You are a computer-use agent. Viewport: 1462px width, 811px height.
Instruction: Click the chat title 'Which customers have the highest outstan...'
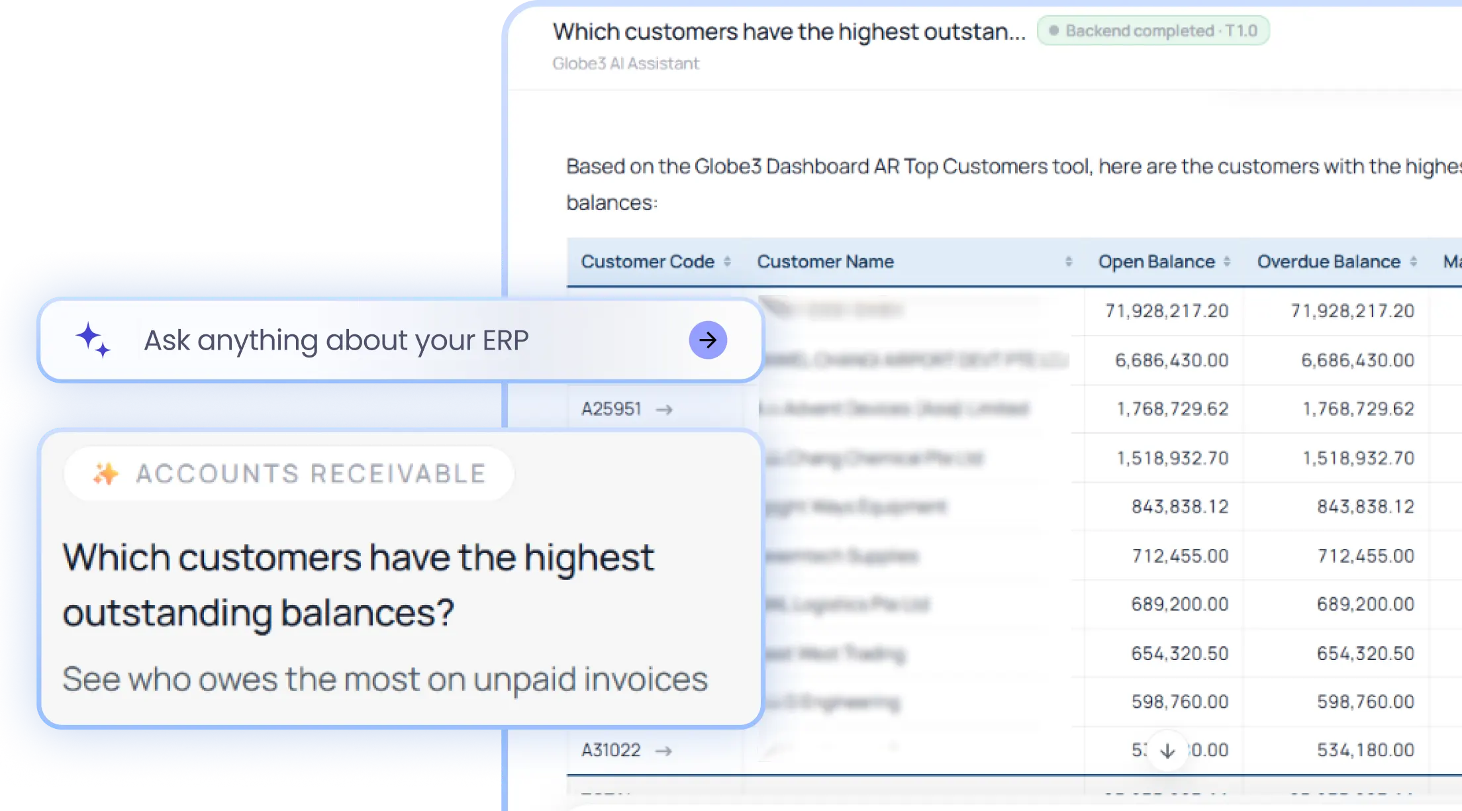[x=789, y=32]
